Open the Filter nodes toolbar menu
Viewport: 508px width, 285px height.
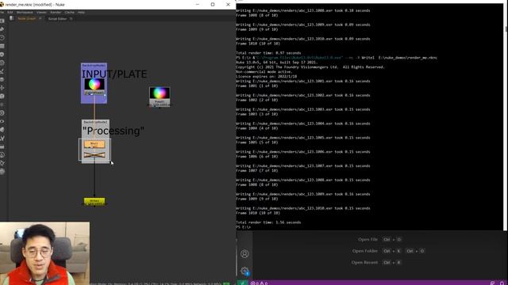pyautogui.click(x=2, y=63)
